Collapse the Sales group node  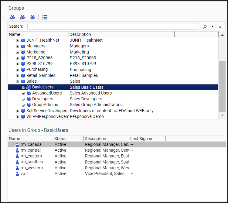(x=17, y=81)
